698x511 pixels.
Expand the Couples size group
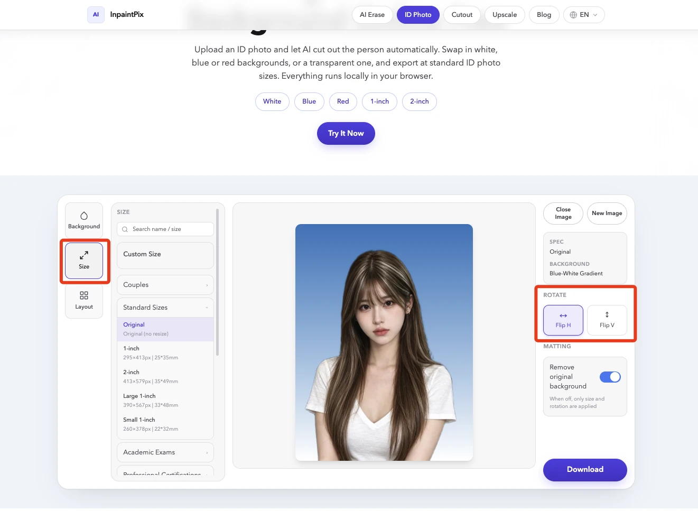165,285
